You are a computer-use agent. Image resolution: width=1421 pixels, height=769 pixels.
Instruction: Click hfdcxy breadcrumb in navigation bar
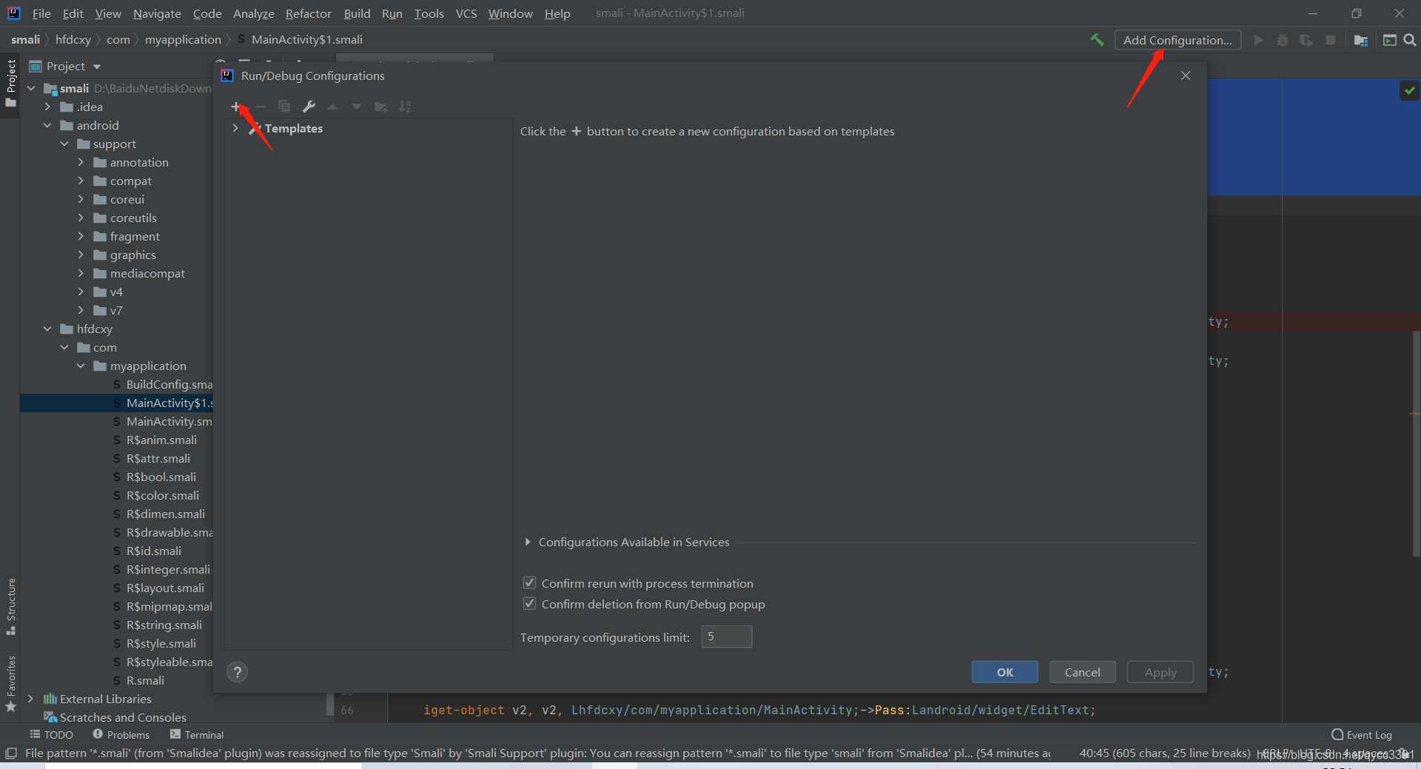pos(73,40)
